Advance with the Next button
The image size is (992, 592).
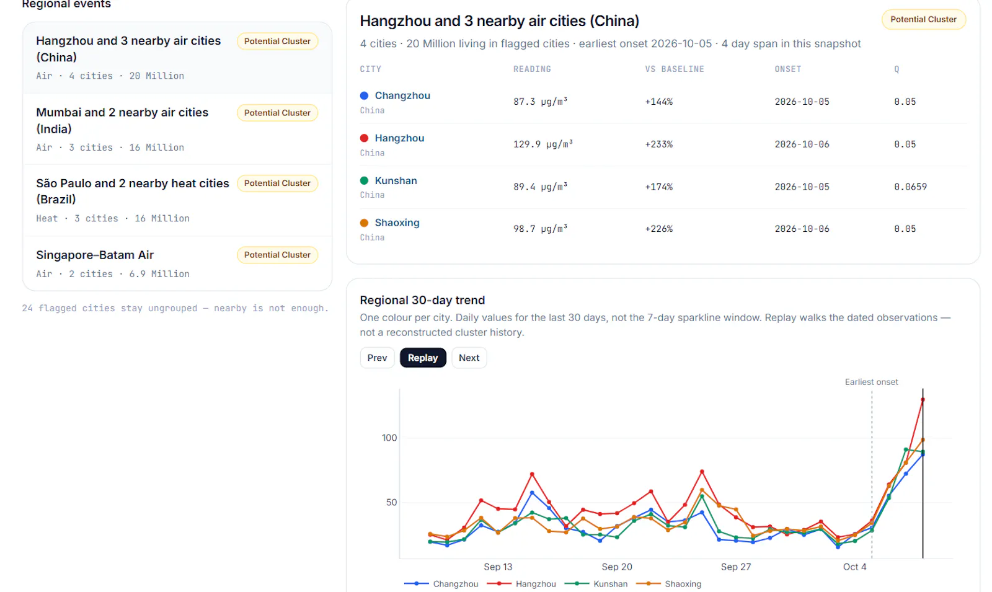[469, 358]
